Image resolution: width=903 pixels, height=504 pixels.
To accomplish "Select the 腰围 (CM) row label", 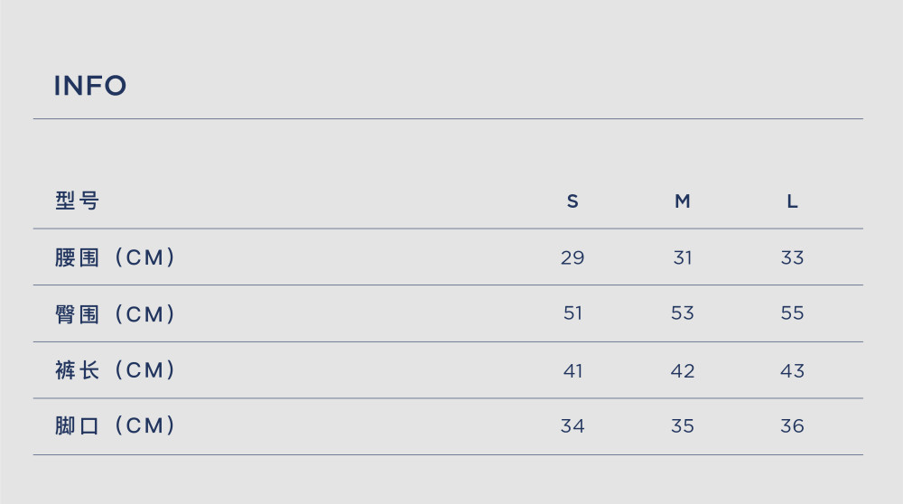I will (x=115, y=257).
